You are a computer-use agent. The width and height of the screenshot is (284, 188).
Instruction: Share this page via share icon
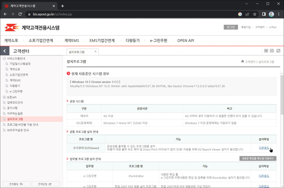coord(247,14)
